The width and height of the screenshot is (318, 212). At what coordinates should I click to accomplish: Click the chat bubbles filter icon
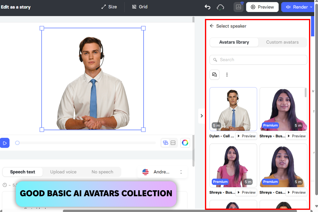(214, 74)
